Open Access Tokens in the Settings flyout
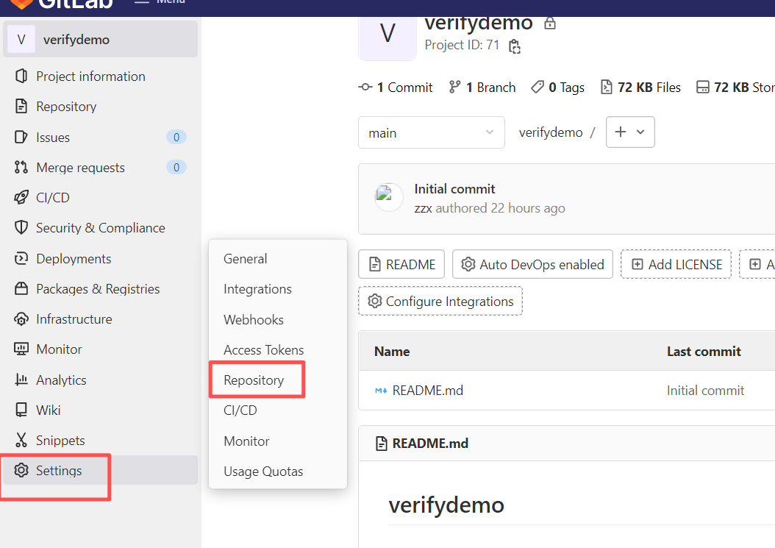The image size is (775, 548). coord(263,349)
